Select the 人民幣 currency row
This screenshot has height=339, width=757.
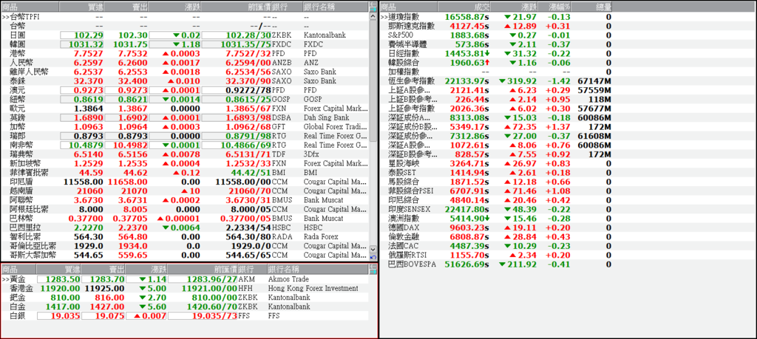(x=184, y=63)
